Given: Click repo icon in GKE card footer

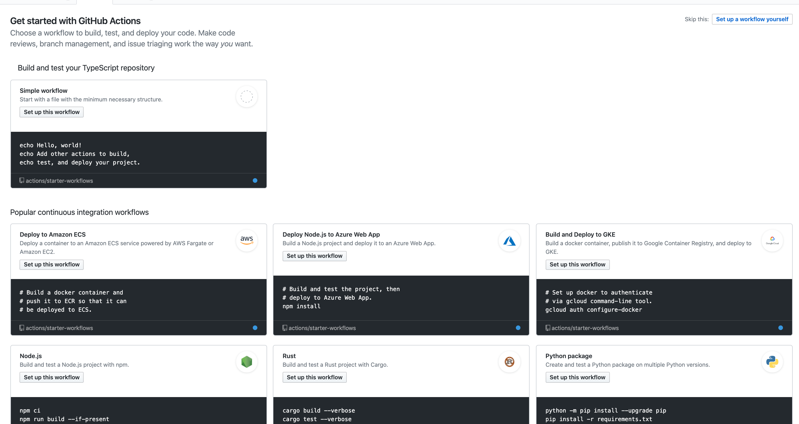Looking at the screenshot, I should pyautogui.click(x=548, y=328).
